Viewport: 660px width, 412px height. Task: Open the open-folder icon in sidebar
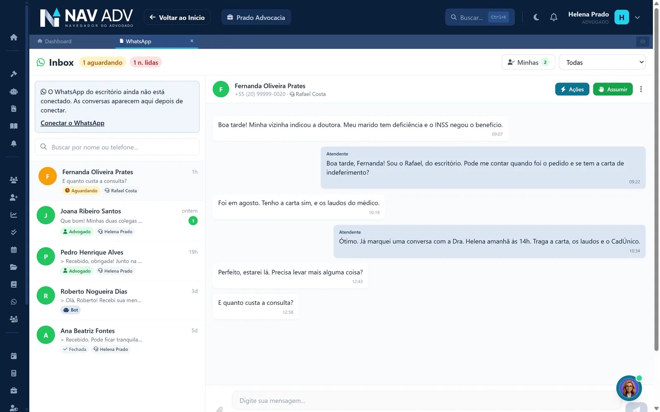point(14,267)
